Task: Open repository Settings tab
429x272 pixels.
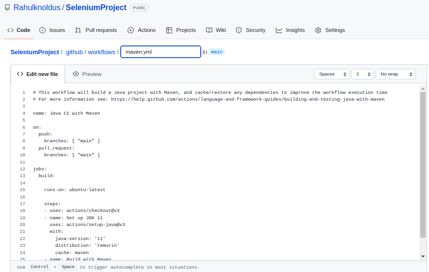Action: (330, 30)
